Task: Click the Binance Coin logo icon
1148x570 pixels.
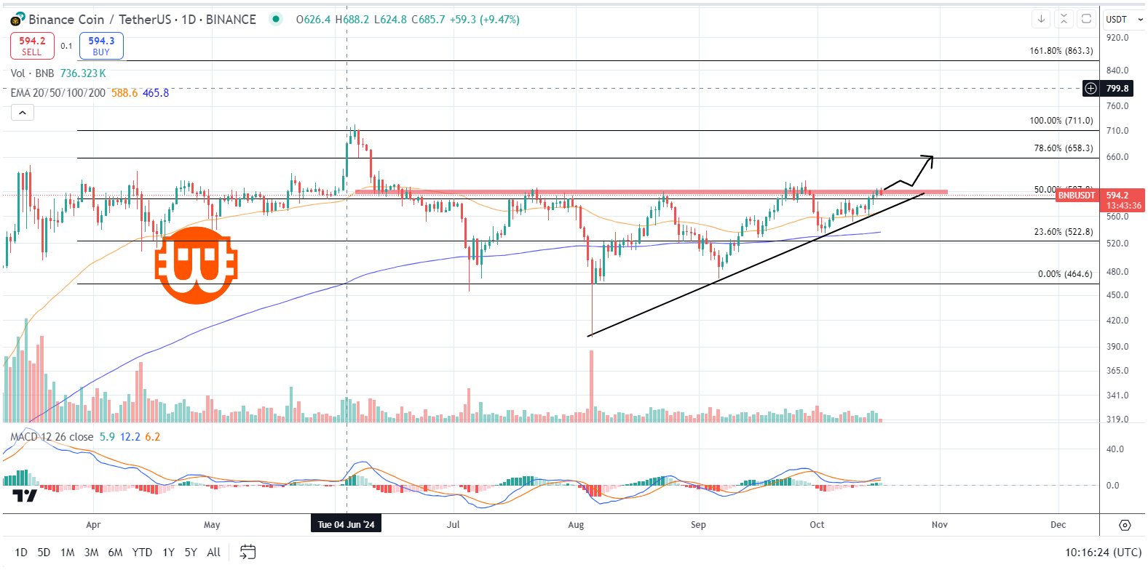Action: point(17,20)
